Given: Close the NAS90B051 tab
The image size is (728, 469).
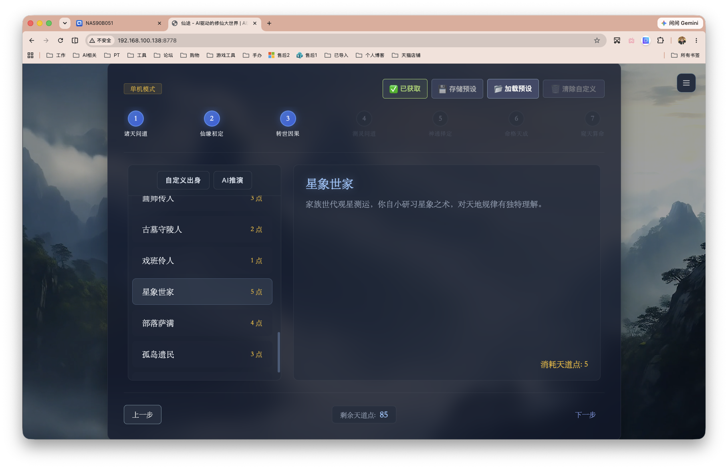Looking at the screenshot, I should pyautogui.click(x=159, y=23).
